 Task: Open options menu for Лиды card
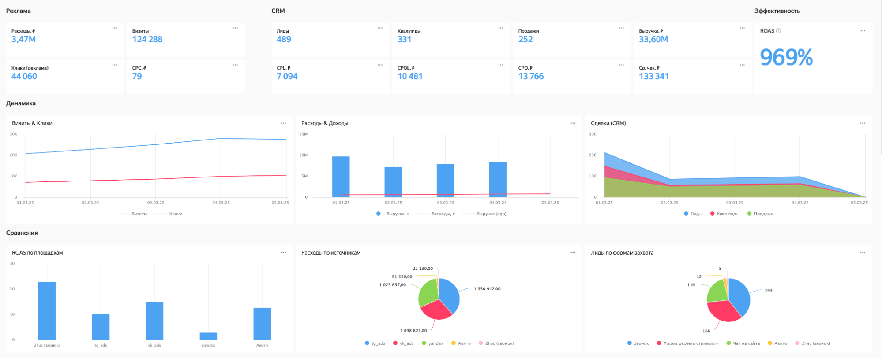point(380,28)
